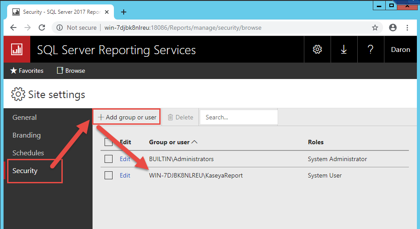Image resolution: width=420 pixels, height=229 pixels.
Task: Toggle the select-all header checkbox
Action: (109, 142)
